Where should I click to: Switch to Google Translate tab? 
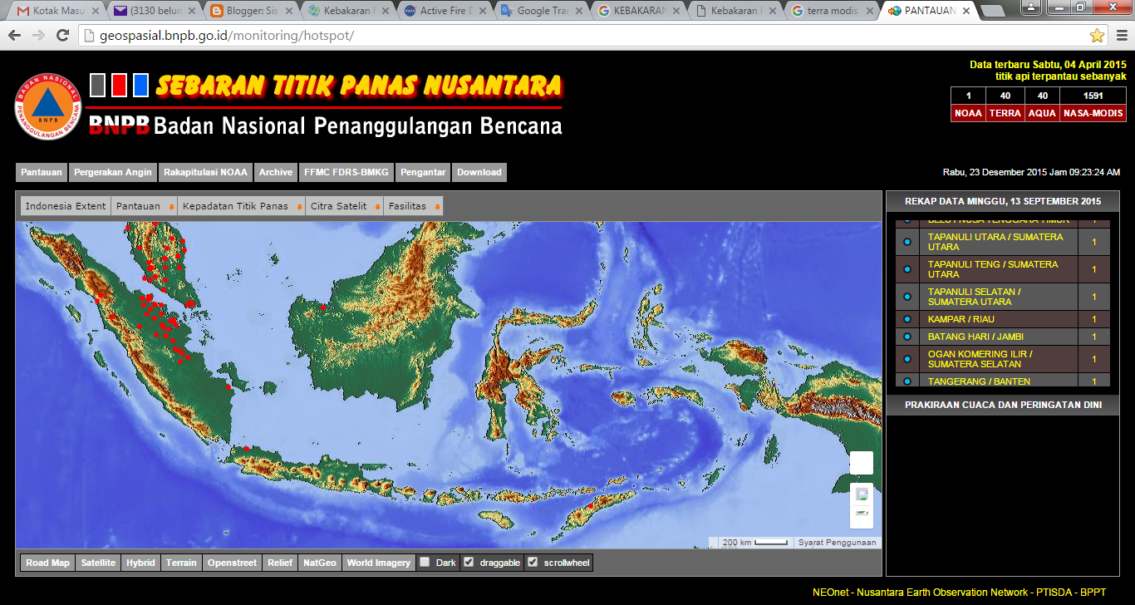pyautogui.click(x=540, y=11)
